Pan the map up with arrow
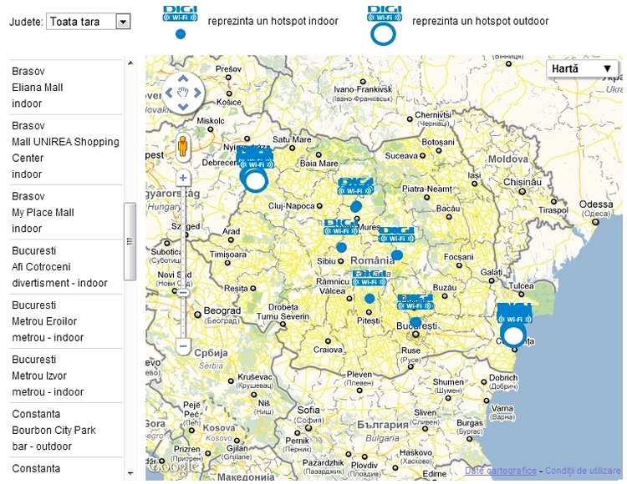This screenshot has height=484, width=627. tap(183, 78)
